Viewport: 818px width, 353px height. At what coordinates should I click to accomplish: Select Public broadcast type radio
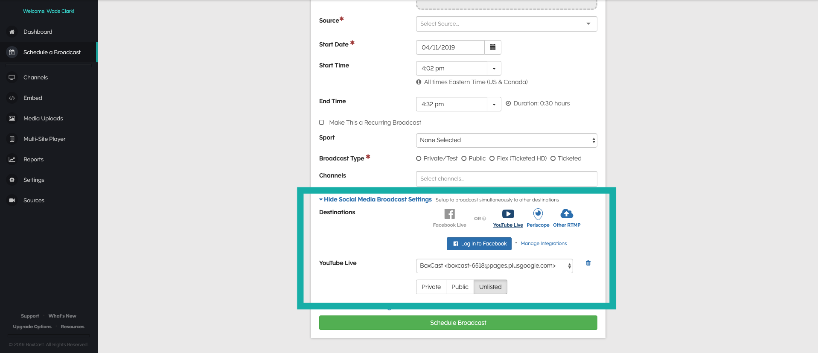coord(464,158)
